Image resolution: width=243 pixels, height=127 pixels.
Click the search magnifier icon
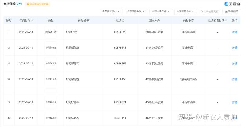pos(202,12)
